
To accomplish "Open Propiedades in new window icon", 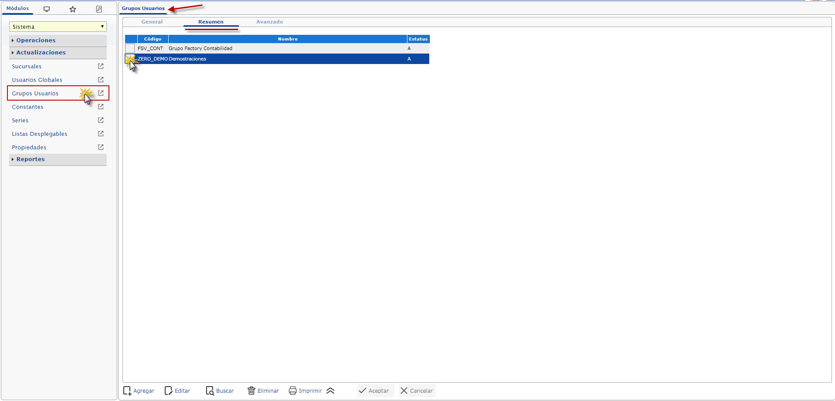I will (x=101, y=147).
